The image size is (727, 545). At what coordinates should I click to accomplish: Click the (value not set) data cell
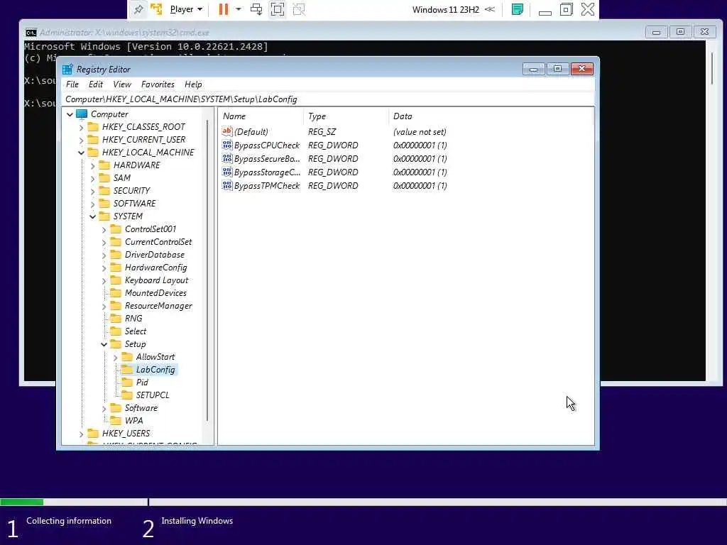pyautogui.click(x=420, y=131)
